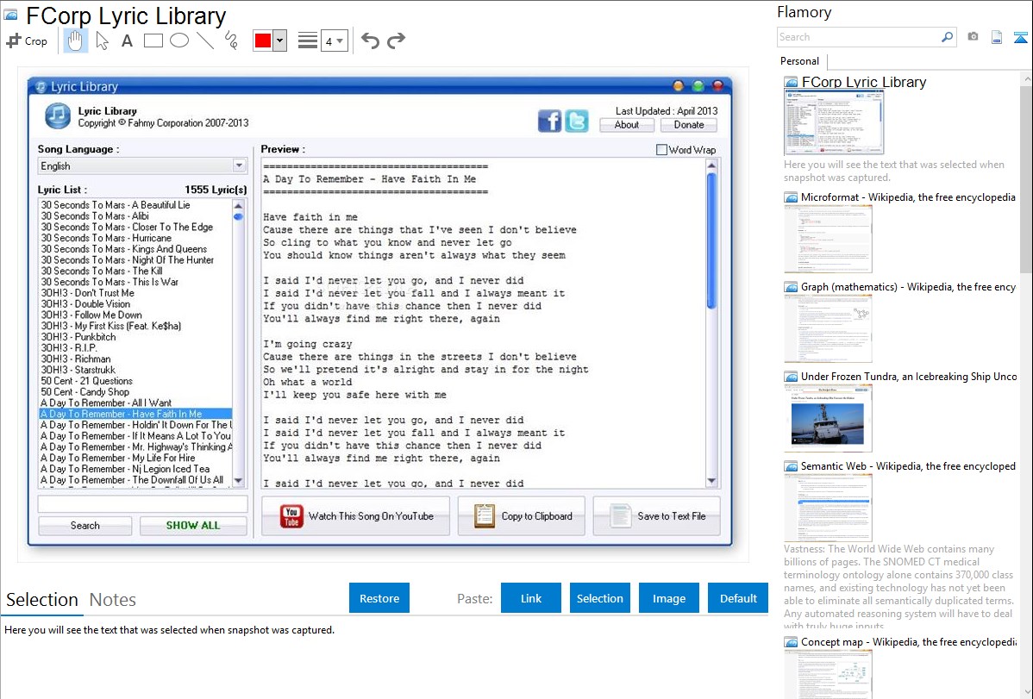Click the Flamory search field
This screenshot has height=699, width=1033.
[x=859, y=38]
